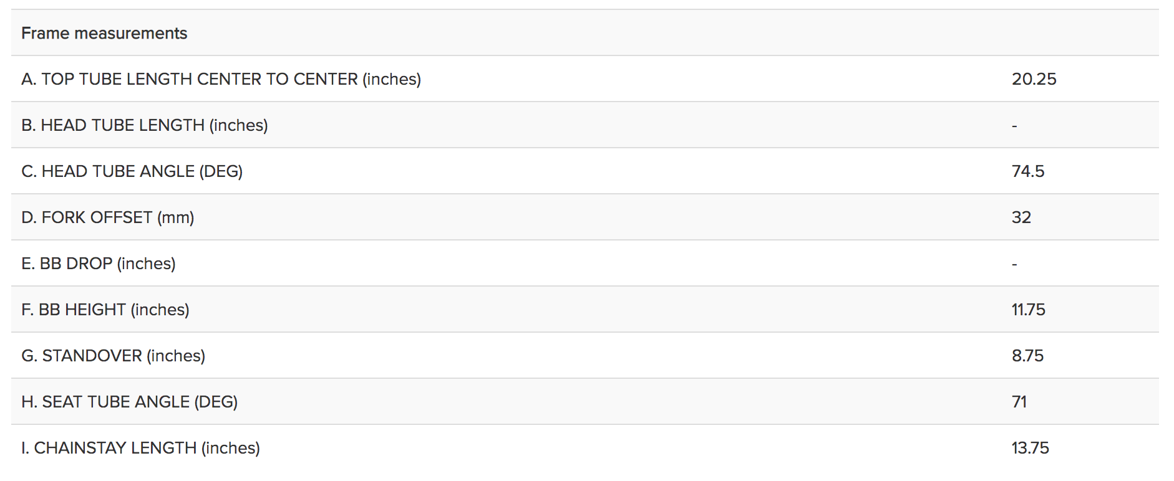Click the 13.75 chainstay length value
This screenshot has height=481, width=1174.
(1030, 448)
